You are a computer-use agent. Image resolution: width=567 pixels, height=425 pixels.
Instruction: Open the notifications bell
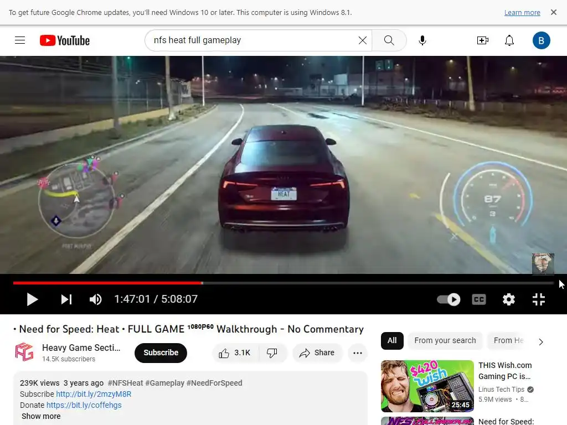click(x=509, y=40)
